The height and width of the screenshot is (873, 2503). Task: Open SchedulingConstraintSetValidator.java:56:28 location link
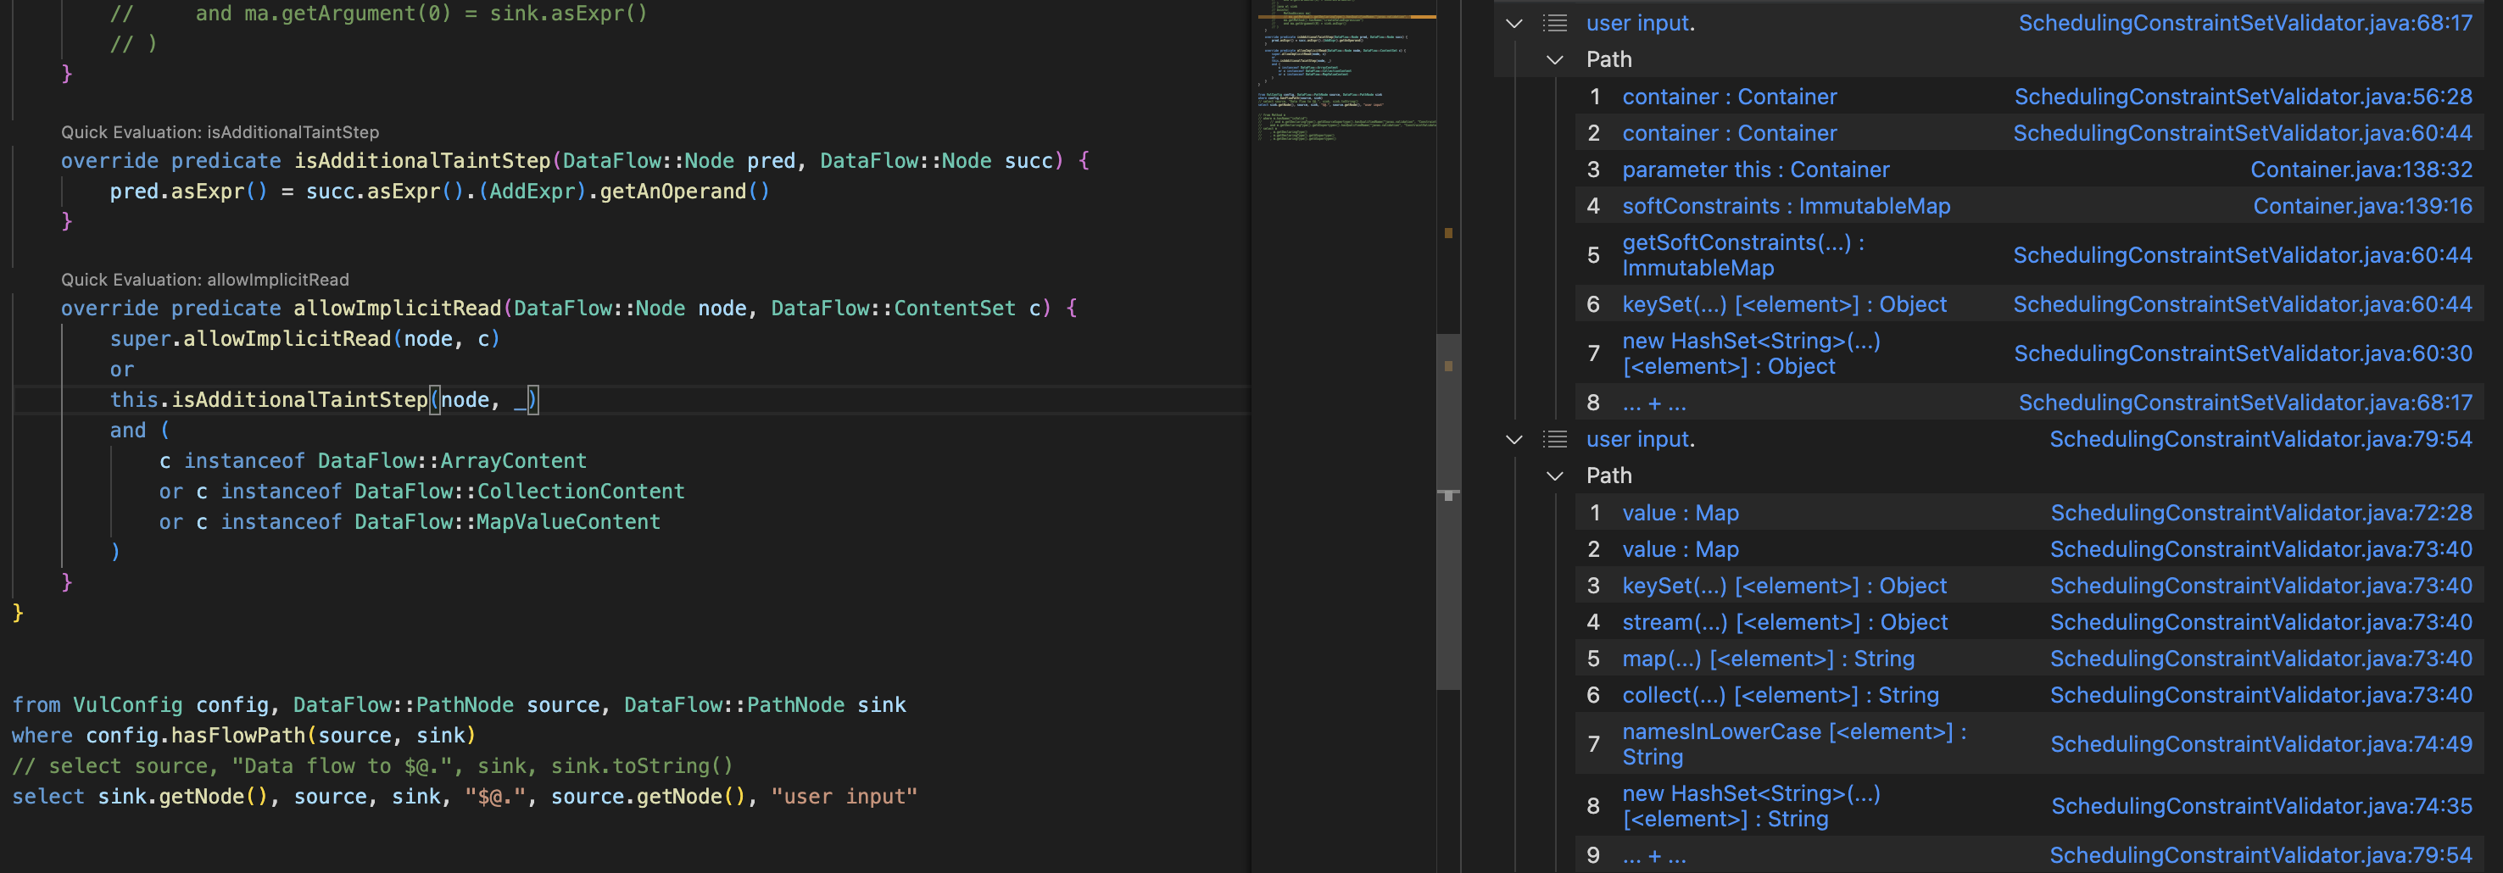pyautogui.click(x=2243, y=97)
